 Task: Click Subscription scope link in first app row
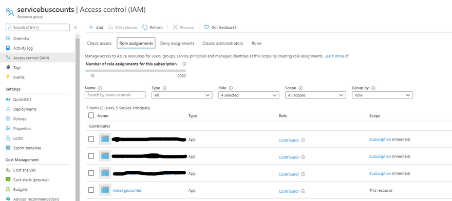pyautogui.click(x=380, y=139)
